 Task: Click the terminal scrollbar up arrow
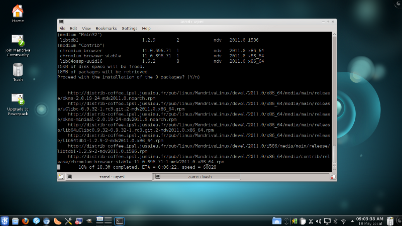click(334, 34)
